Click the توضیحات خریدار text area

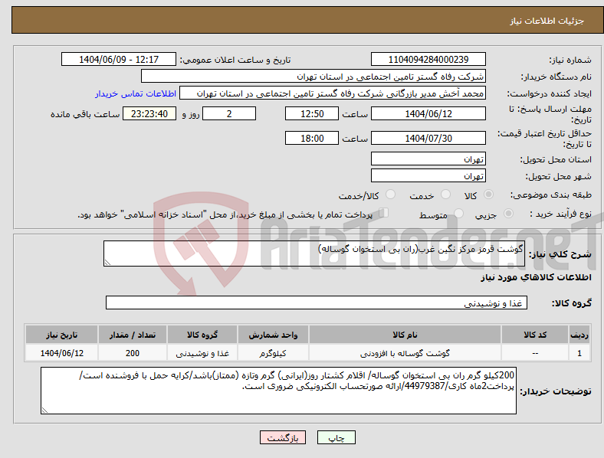click(278, 391)
